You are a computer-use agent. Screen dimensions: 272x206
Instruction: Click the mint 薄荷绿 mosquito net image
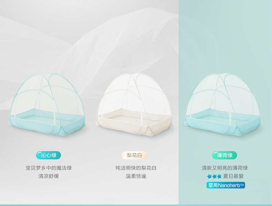coord(222,105)
